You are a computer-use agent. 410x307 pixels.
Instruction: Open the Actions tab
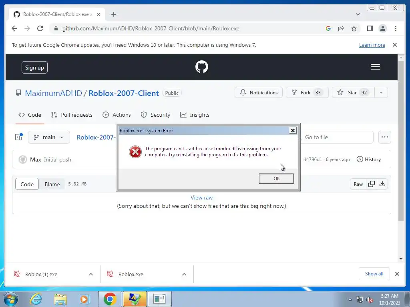pos(117,115)
